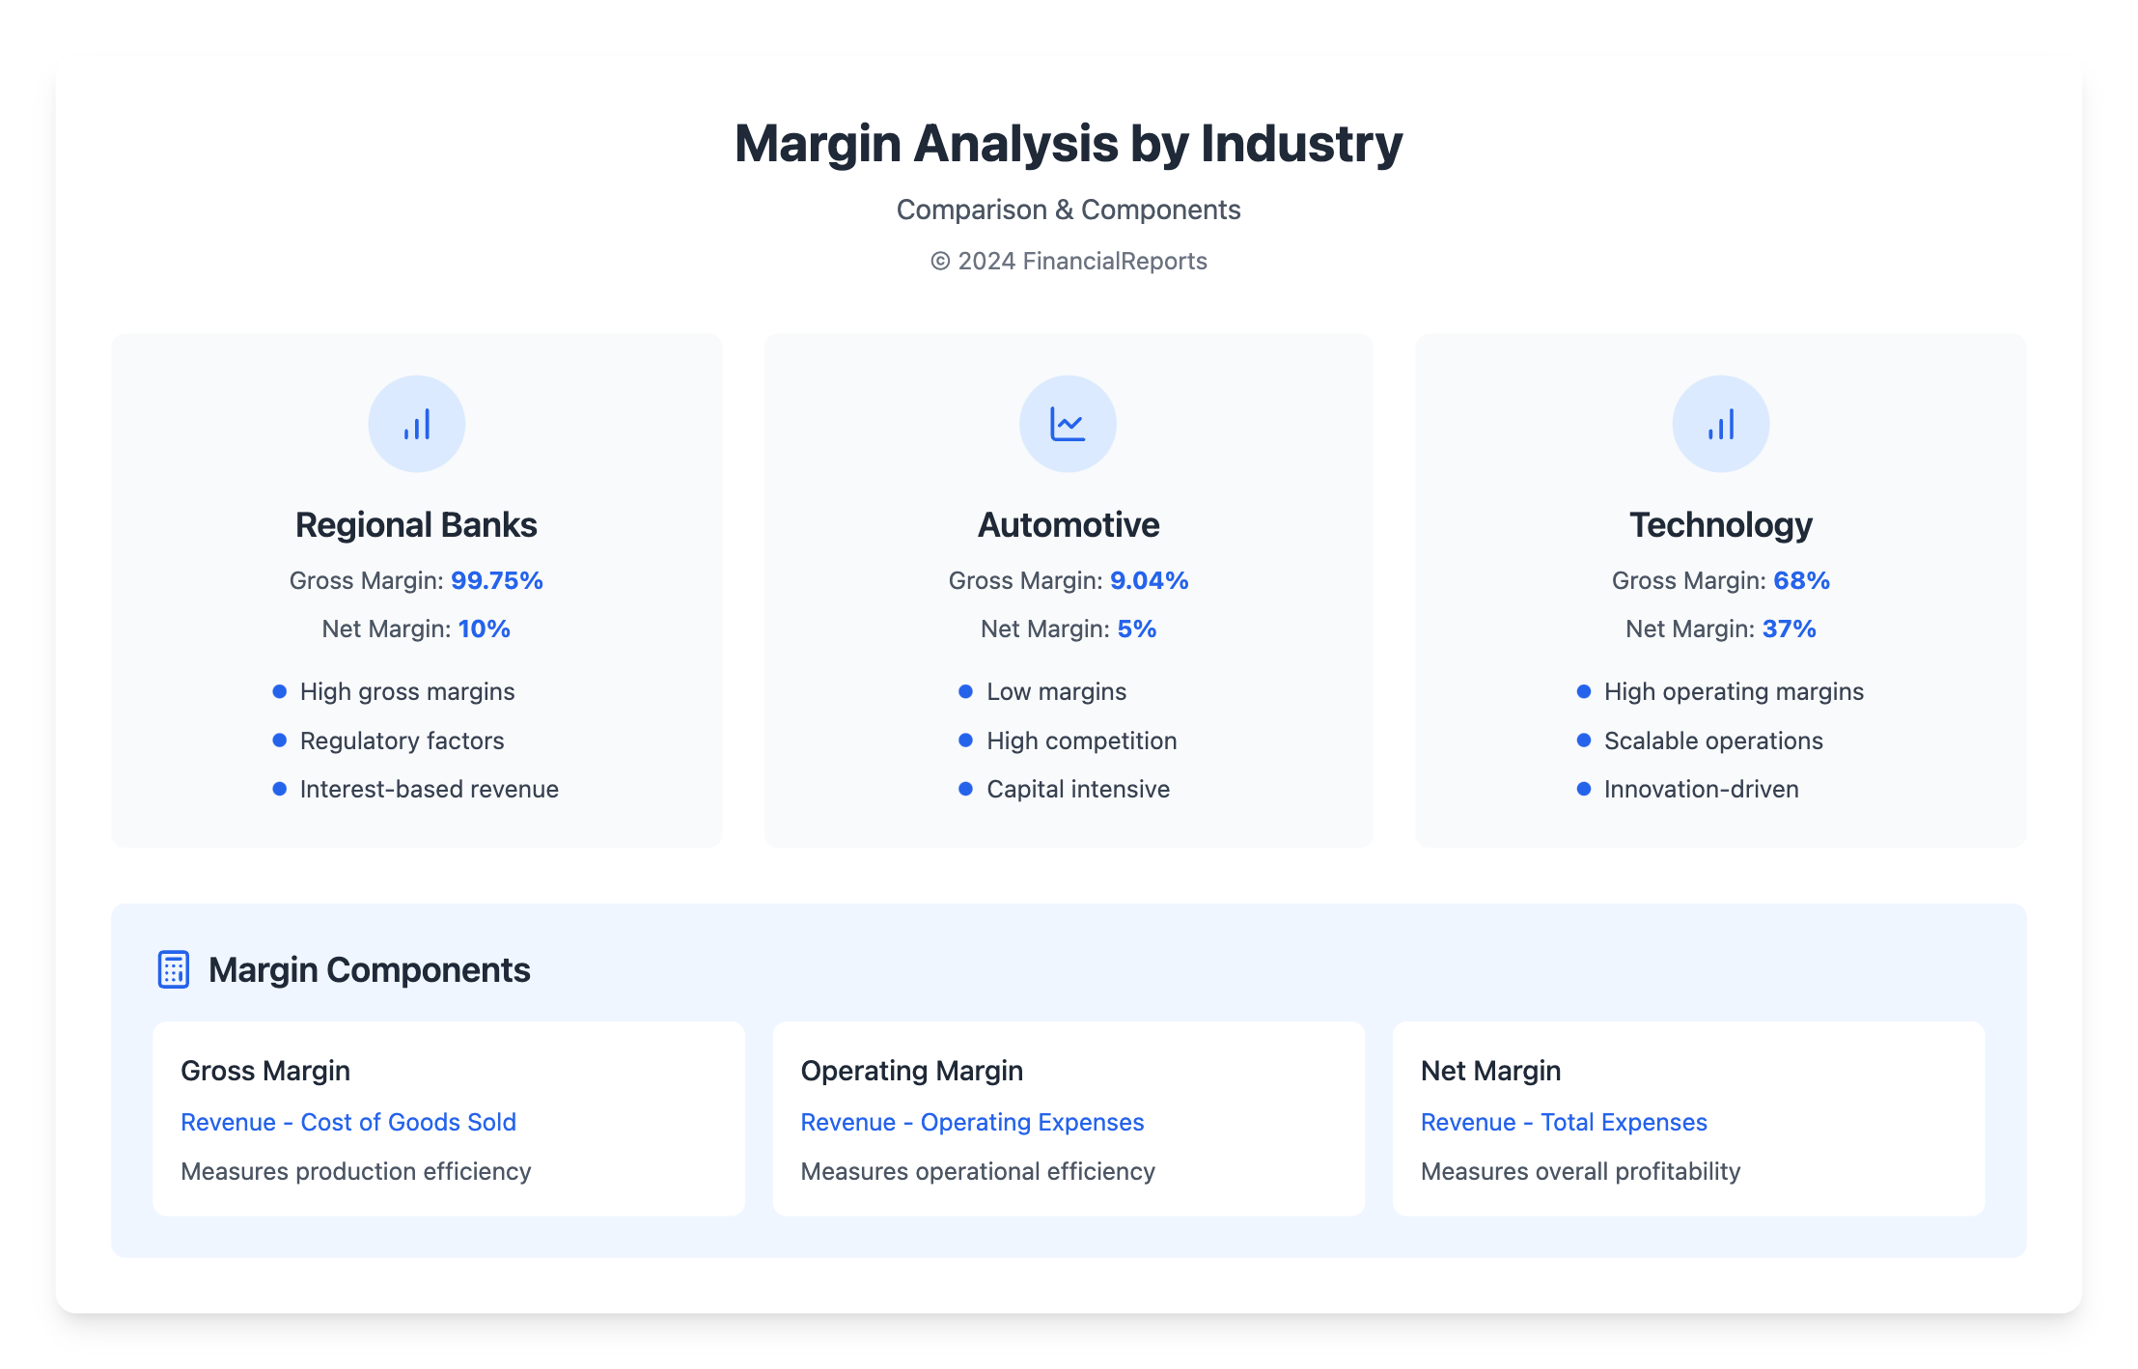This screenshot has height=1369, width=2138.
Task: Click the 2024 FinancialReports copyright text
Action: pos(1069,261)
